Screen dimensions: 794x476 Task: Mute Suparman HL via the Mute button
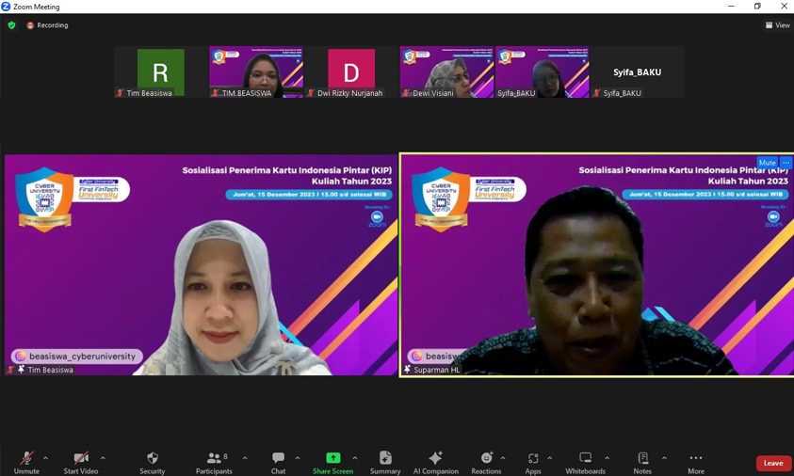(768, 163)
